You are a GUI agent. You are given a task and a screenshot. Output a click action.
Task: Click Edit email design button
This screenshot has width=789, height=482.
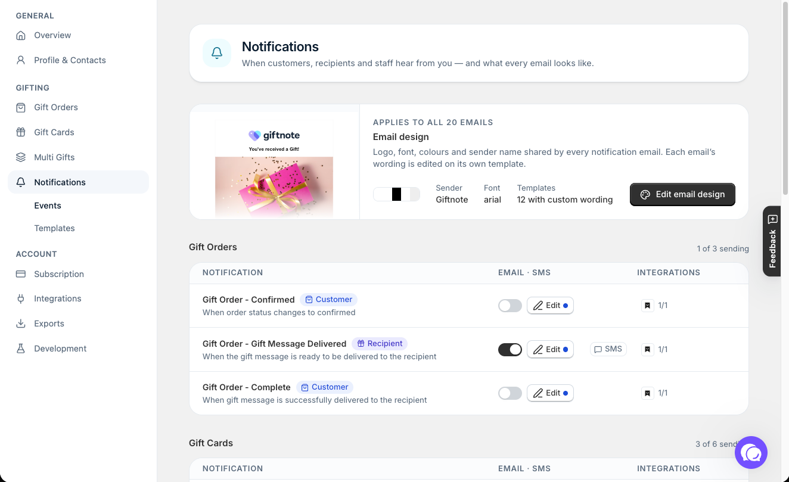point(682,194)
